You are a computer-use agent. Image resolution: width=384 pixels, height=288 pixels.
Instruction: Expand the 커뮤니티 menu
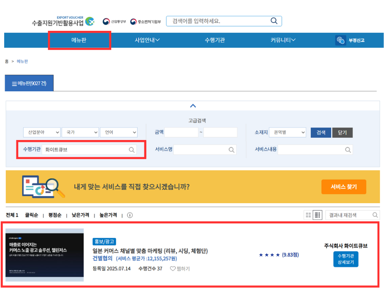pos(283,40)
